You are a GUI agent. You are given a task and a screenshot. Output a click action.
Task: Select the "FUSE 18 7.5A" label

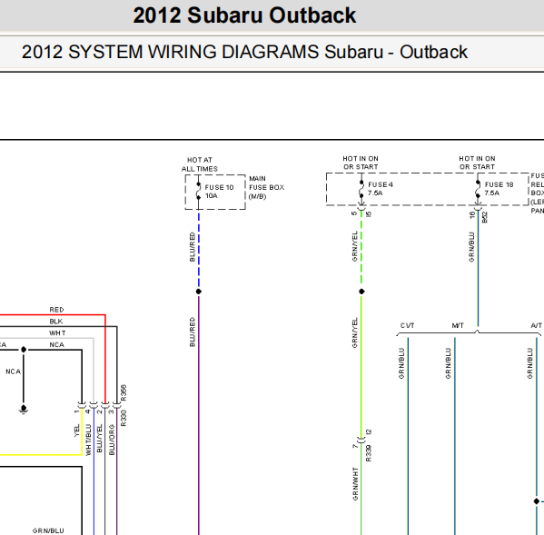[499, 189]
